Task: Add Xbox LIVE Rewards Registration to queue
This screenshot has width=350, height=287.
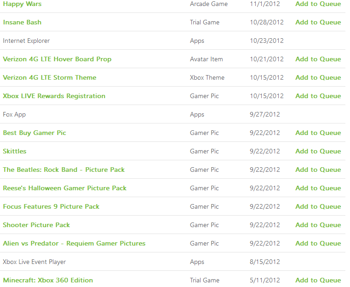Action: point(318,96)
